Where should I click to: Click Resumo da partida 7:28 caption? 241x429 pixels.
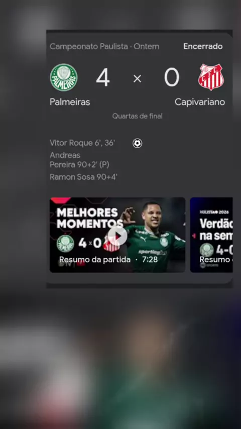point(108,260)
